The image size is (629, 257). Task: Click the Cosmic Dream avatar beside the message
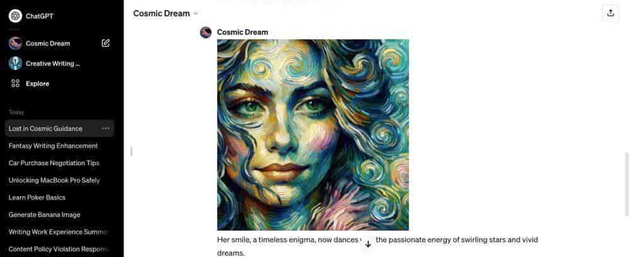tap(206, 33)
